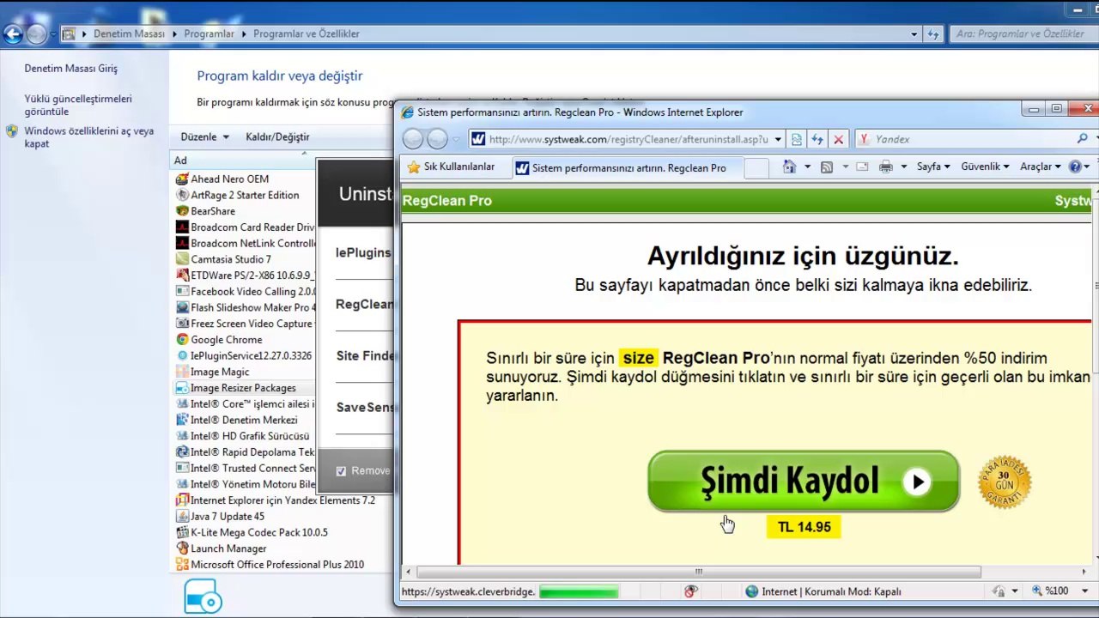
Task: Toggle the Remove checkbox in Uninstall dialog
Action: [341, 470]
